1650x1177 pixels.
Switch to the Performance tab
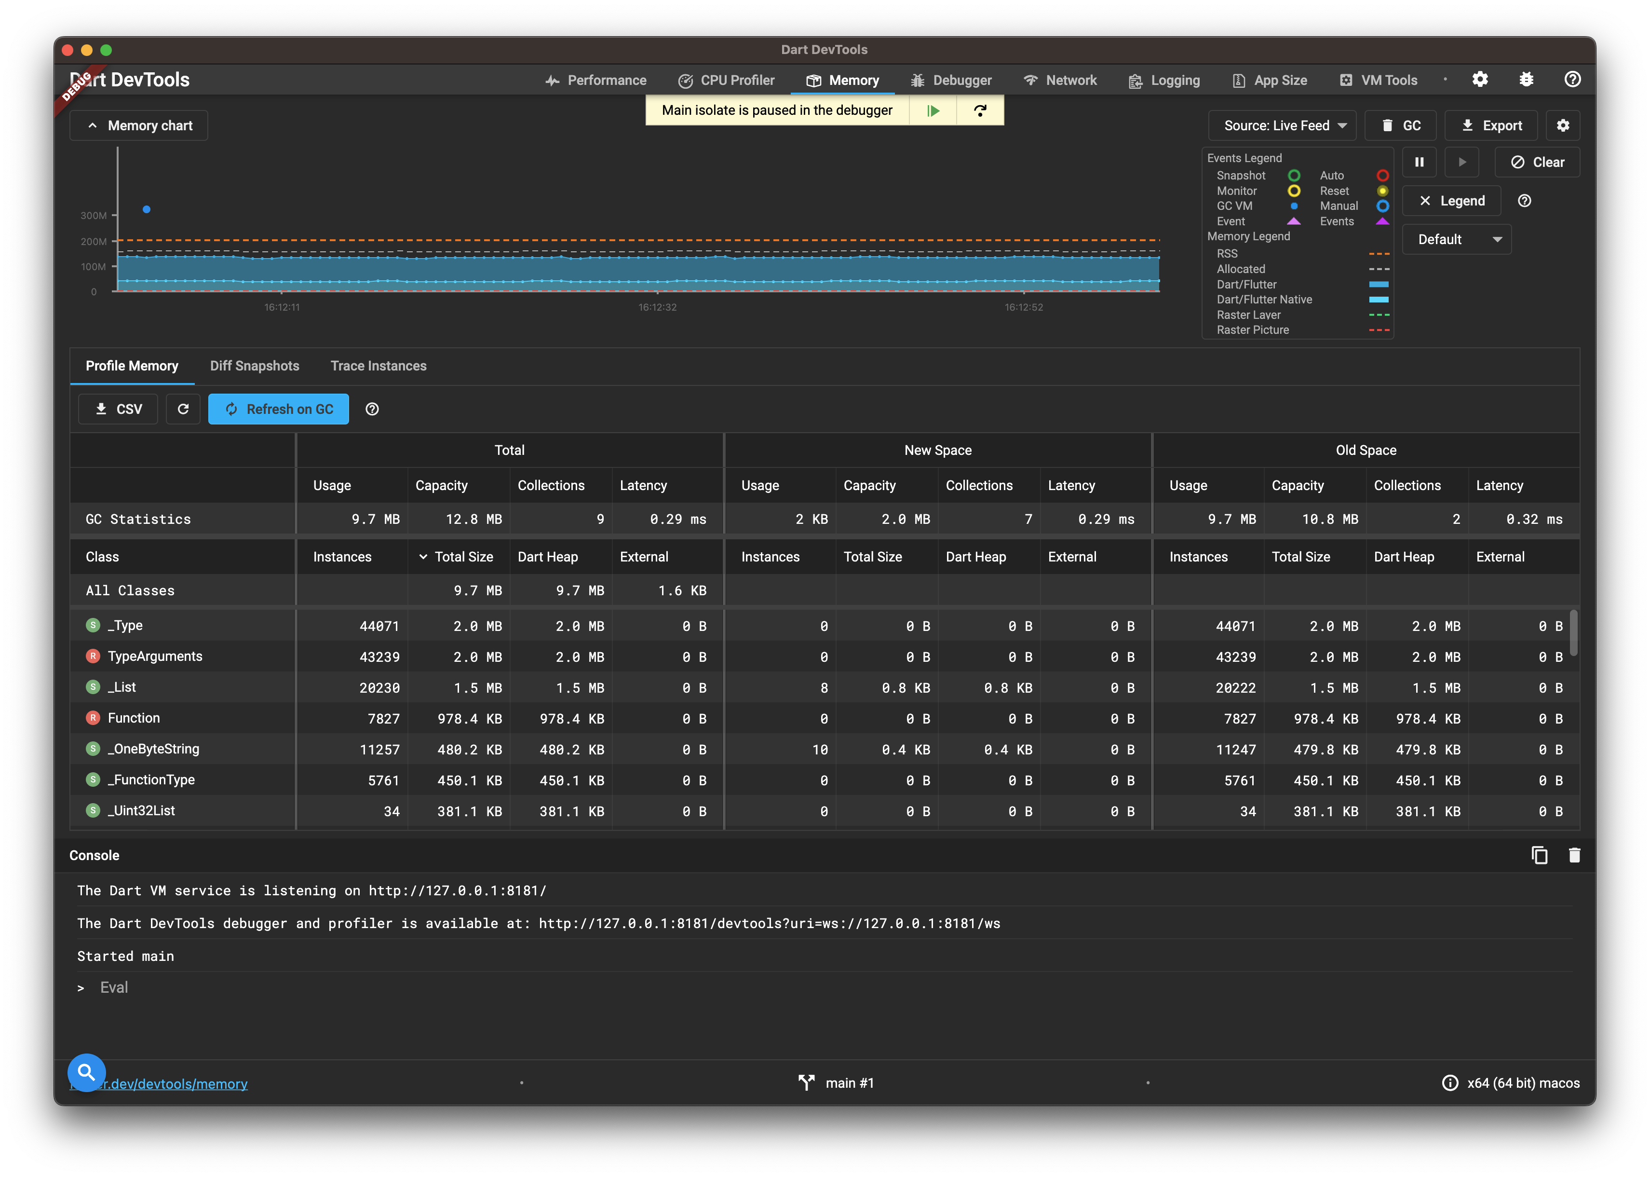coord(595,81)
